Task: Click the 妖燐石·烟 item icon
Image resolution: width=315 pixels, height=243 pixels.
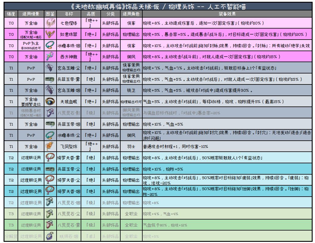Action: coord(50,236)
